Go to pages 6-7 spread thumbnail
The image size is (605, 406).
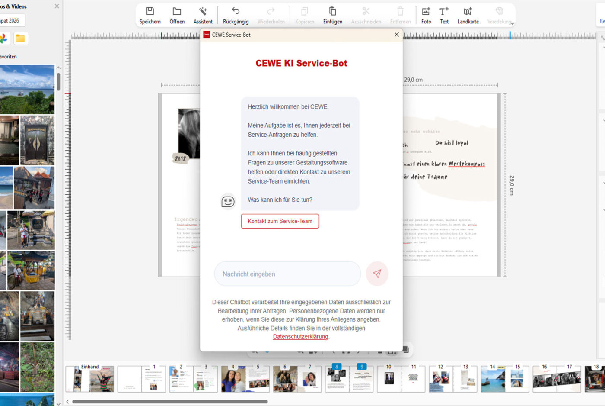(297, 379)
